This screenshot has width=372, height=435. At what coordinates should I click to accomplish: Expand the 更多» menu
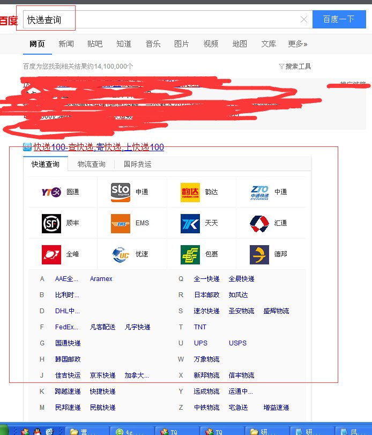point(297,44)
